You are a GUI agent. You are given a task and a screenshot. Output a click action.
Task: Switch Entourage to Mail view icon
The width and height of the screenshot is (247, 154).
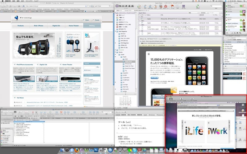117,6
